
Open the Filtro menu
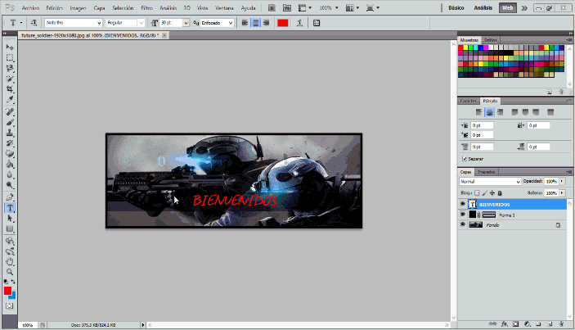[146, 7]
